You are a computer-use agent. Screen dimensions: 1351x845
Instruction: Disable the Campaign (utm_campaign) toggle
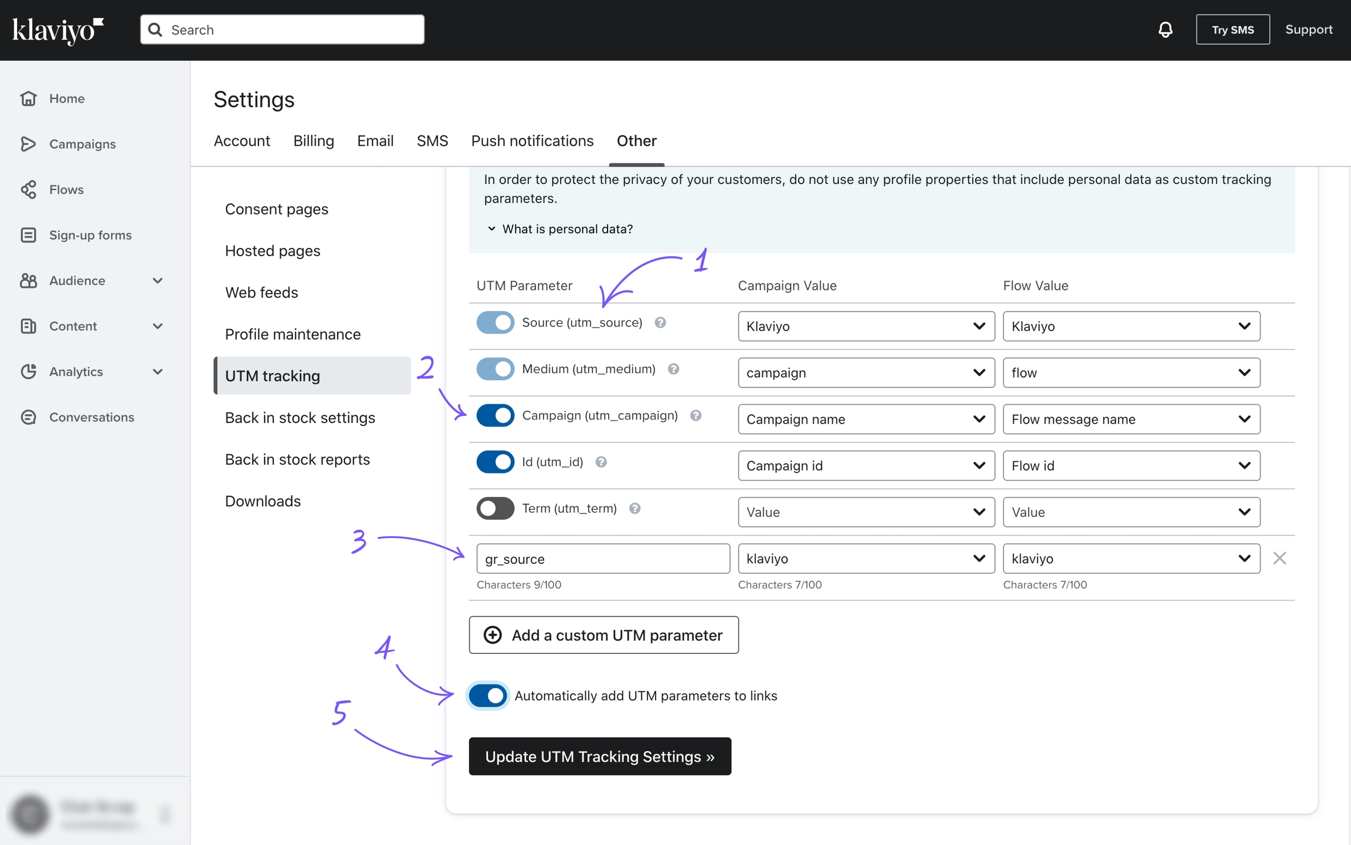(x=495, y=415)
